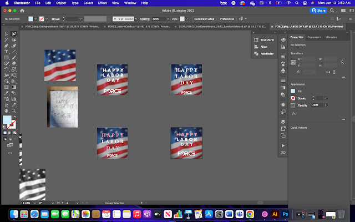
Task: Select the Artboard tool
Action: [x=6, y=105]
